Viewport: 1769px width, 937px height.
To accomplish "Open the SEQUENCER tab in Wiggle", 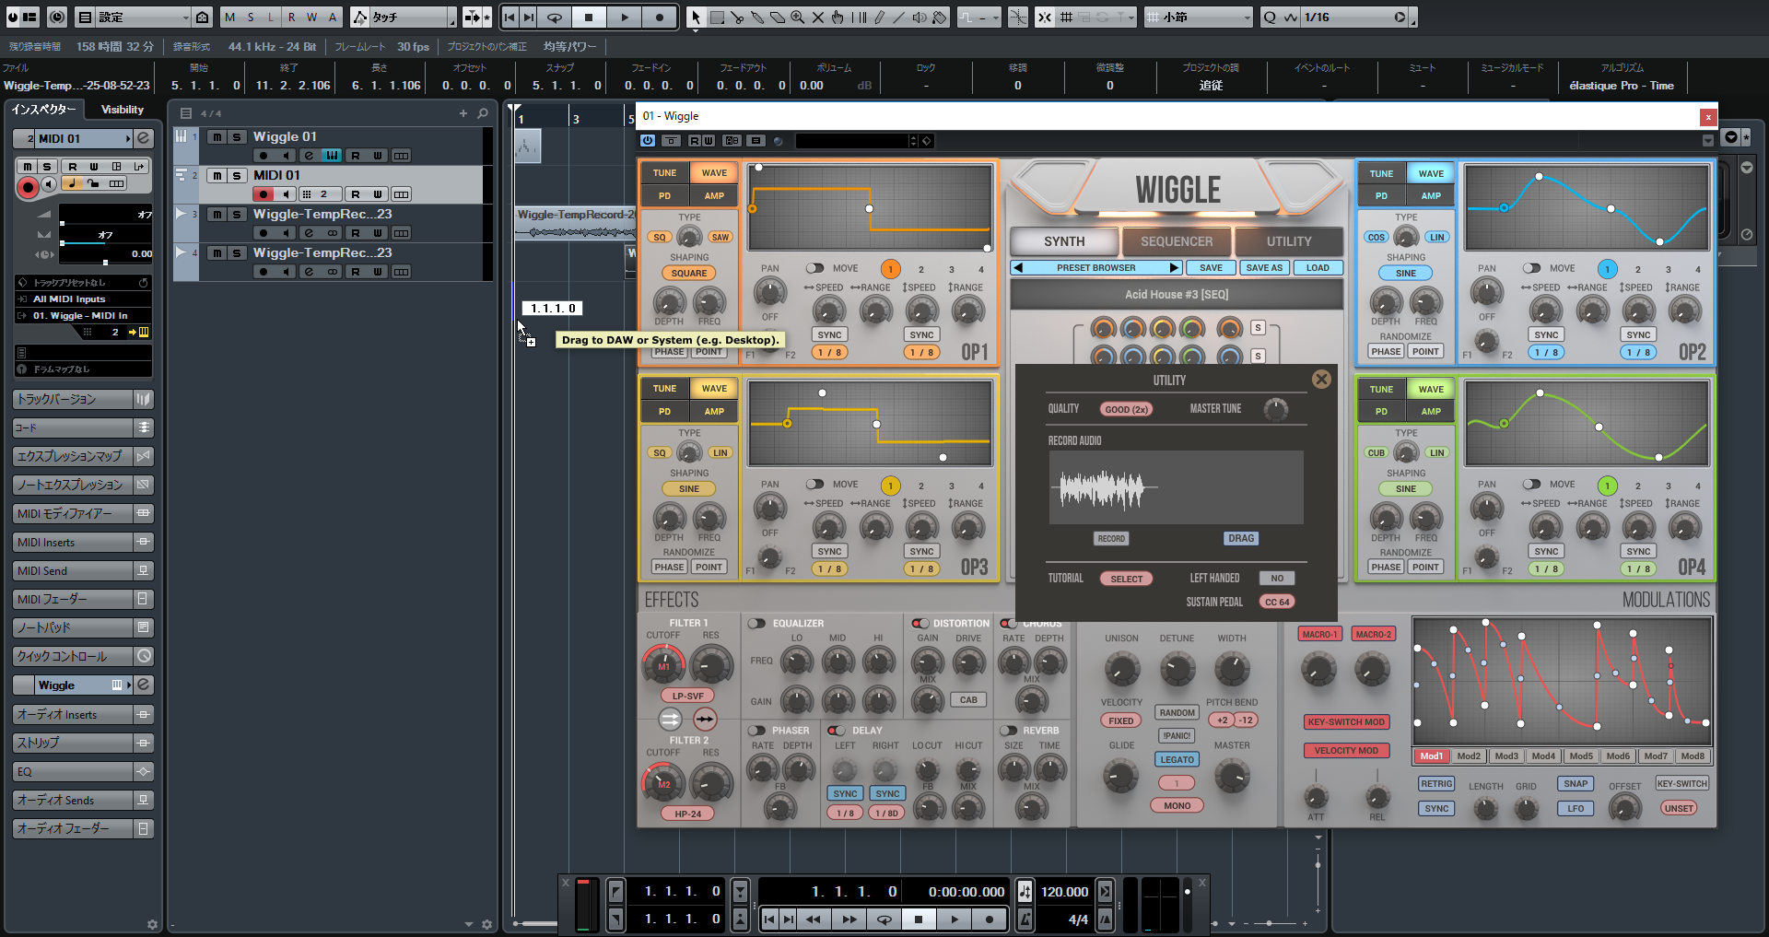I will tap(1177, 241).
